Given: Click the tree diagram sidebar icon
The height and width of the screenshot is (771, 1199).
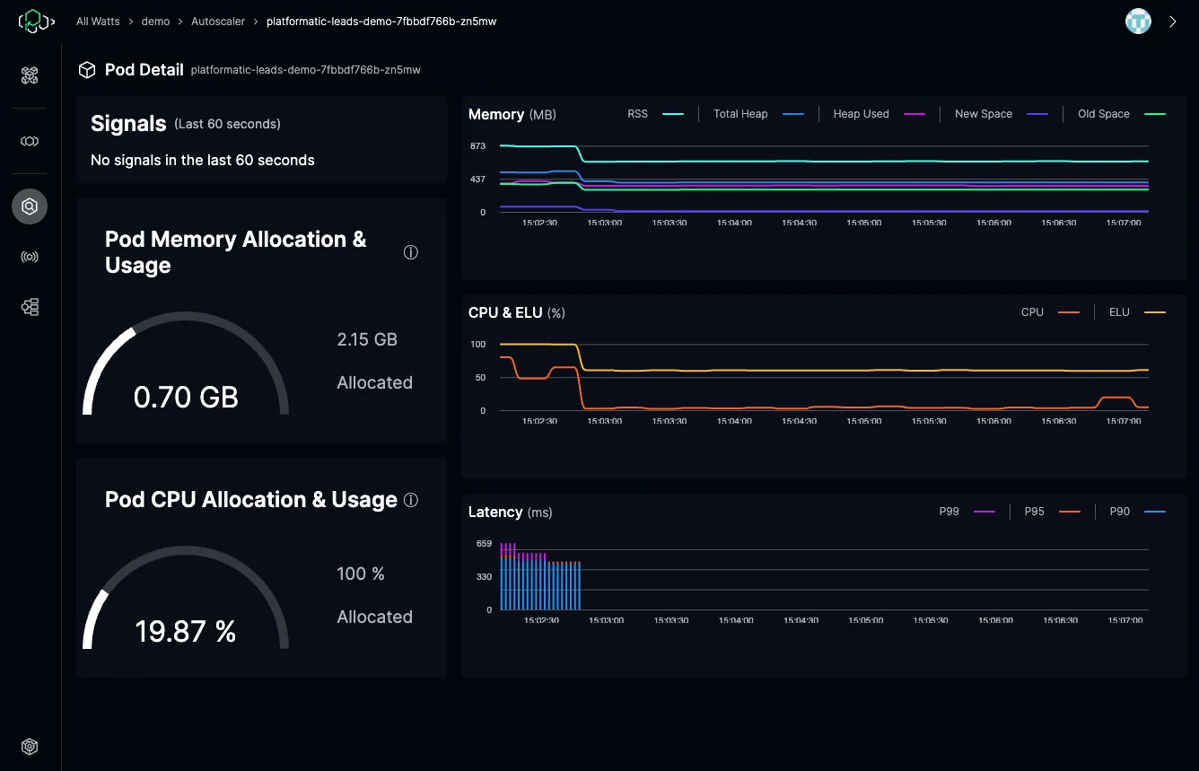Looking at the screenshot, I should click(30, 307).
